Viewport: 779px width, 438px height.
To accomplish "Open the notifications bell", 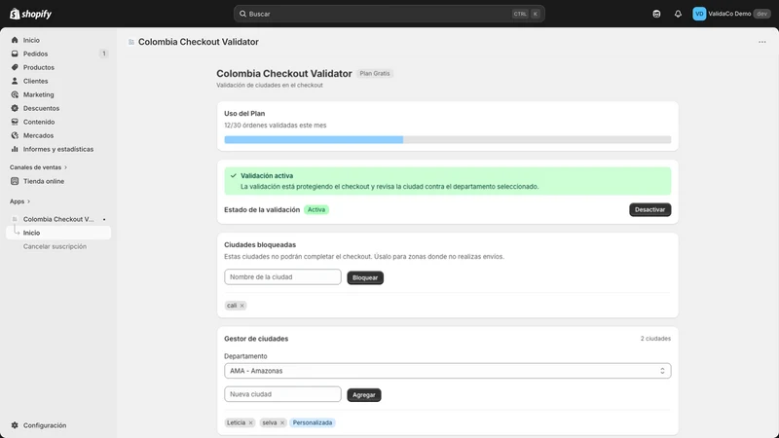I will [678, 14].
